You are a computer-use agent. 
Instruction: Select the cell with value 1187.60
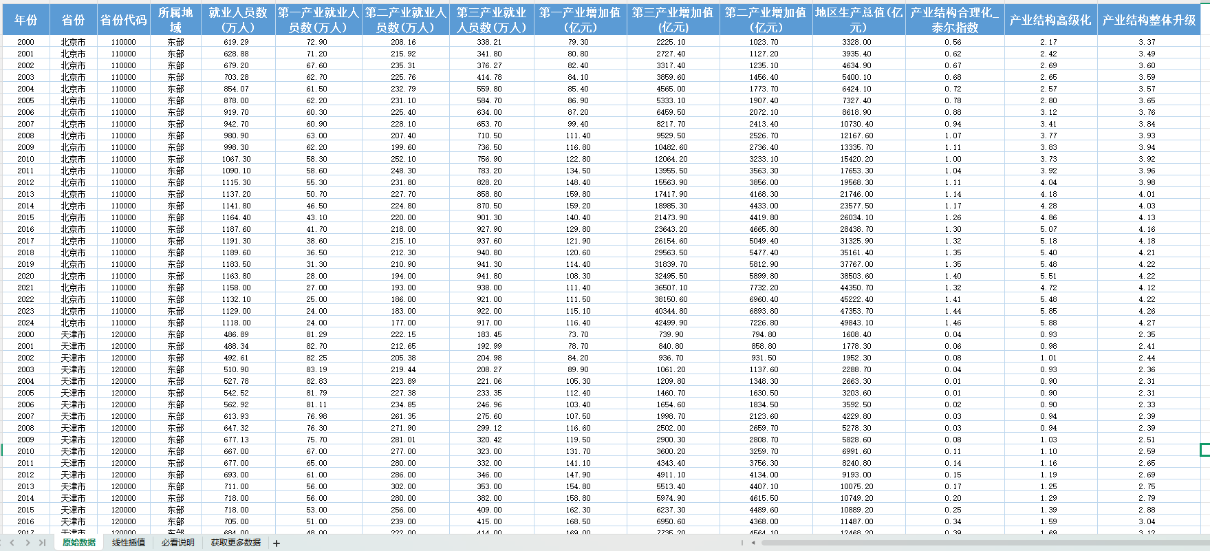coord(238,229)
